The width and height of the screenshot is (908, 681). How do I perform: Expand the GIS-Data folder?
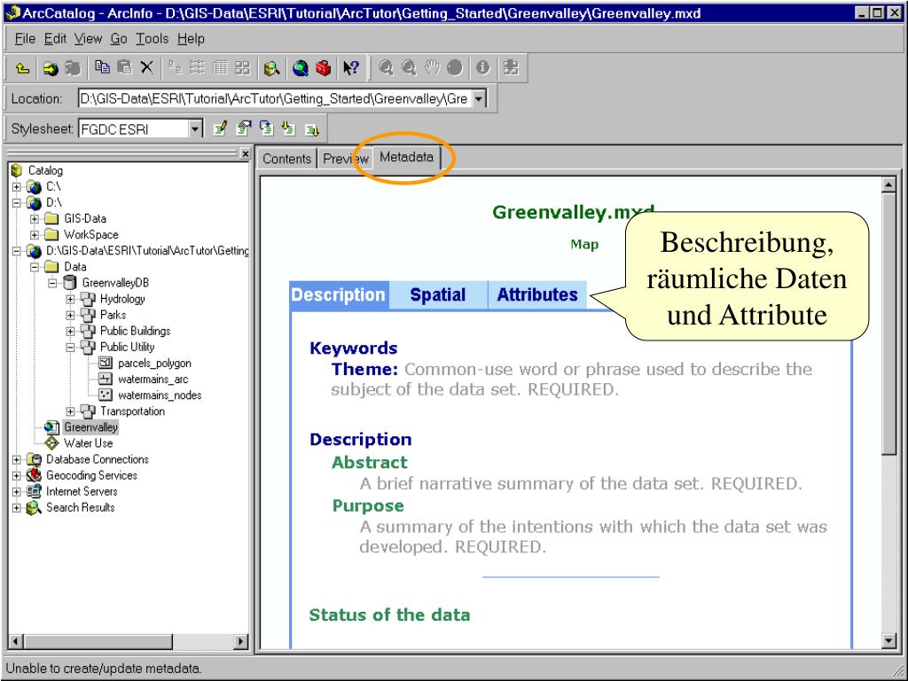pos(35,219)
